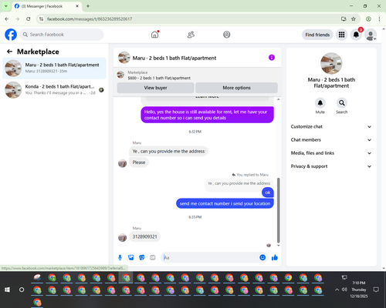The height and width of the screenshot is (308, 386).
Task: Click the message '3128909321'
Action: point(144,236)
